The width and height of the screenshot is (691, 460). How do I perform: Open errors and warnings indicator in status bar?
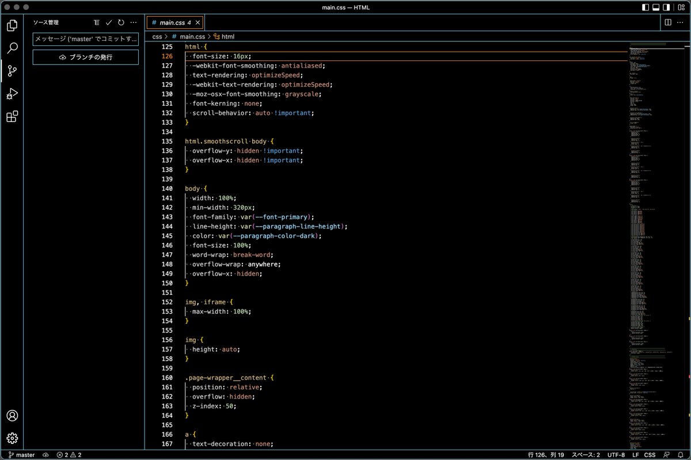pyautogui.click(x=69, y=455)
